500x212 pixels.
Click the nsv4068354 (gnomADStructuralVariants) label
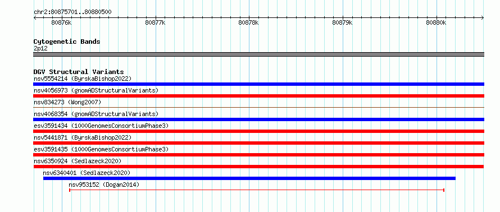pos(96,114)
